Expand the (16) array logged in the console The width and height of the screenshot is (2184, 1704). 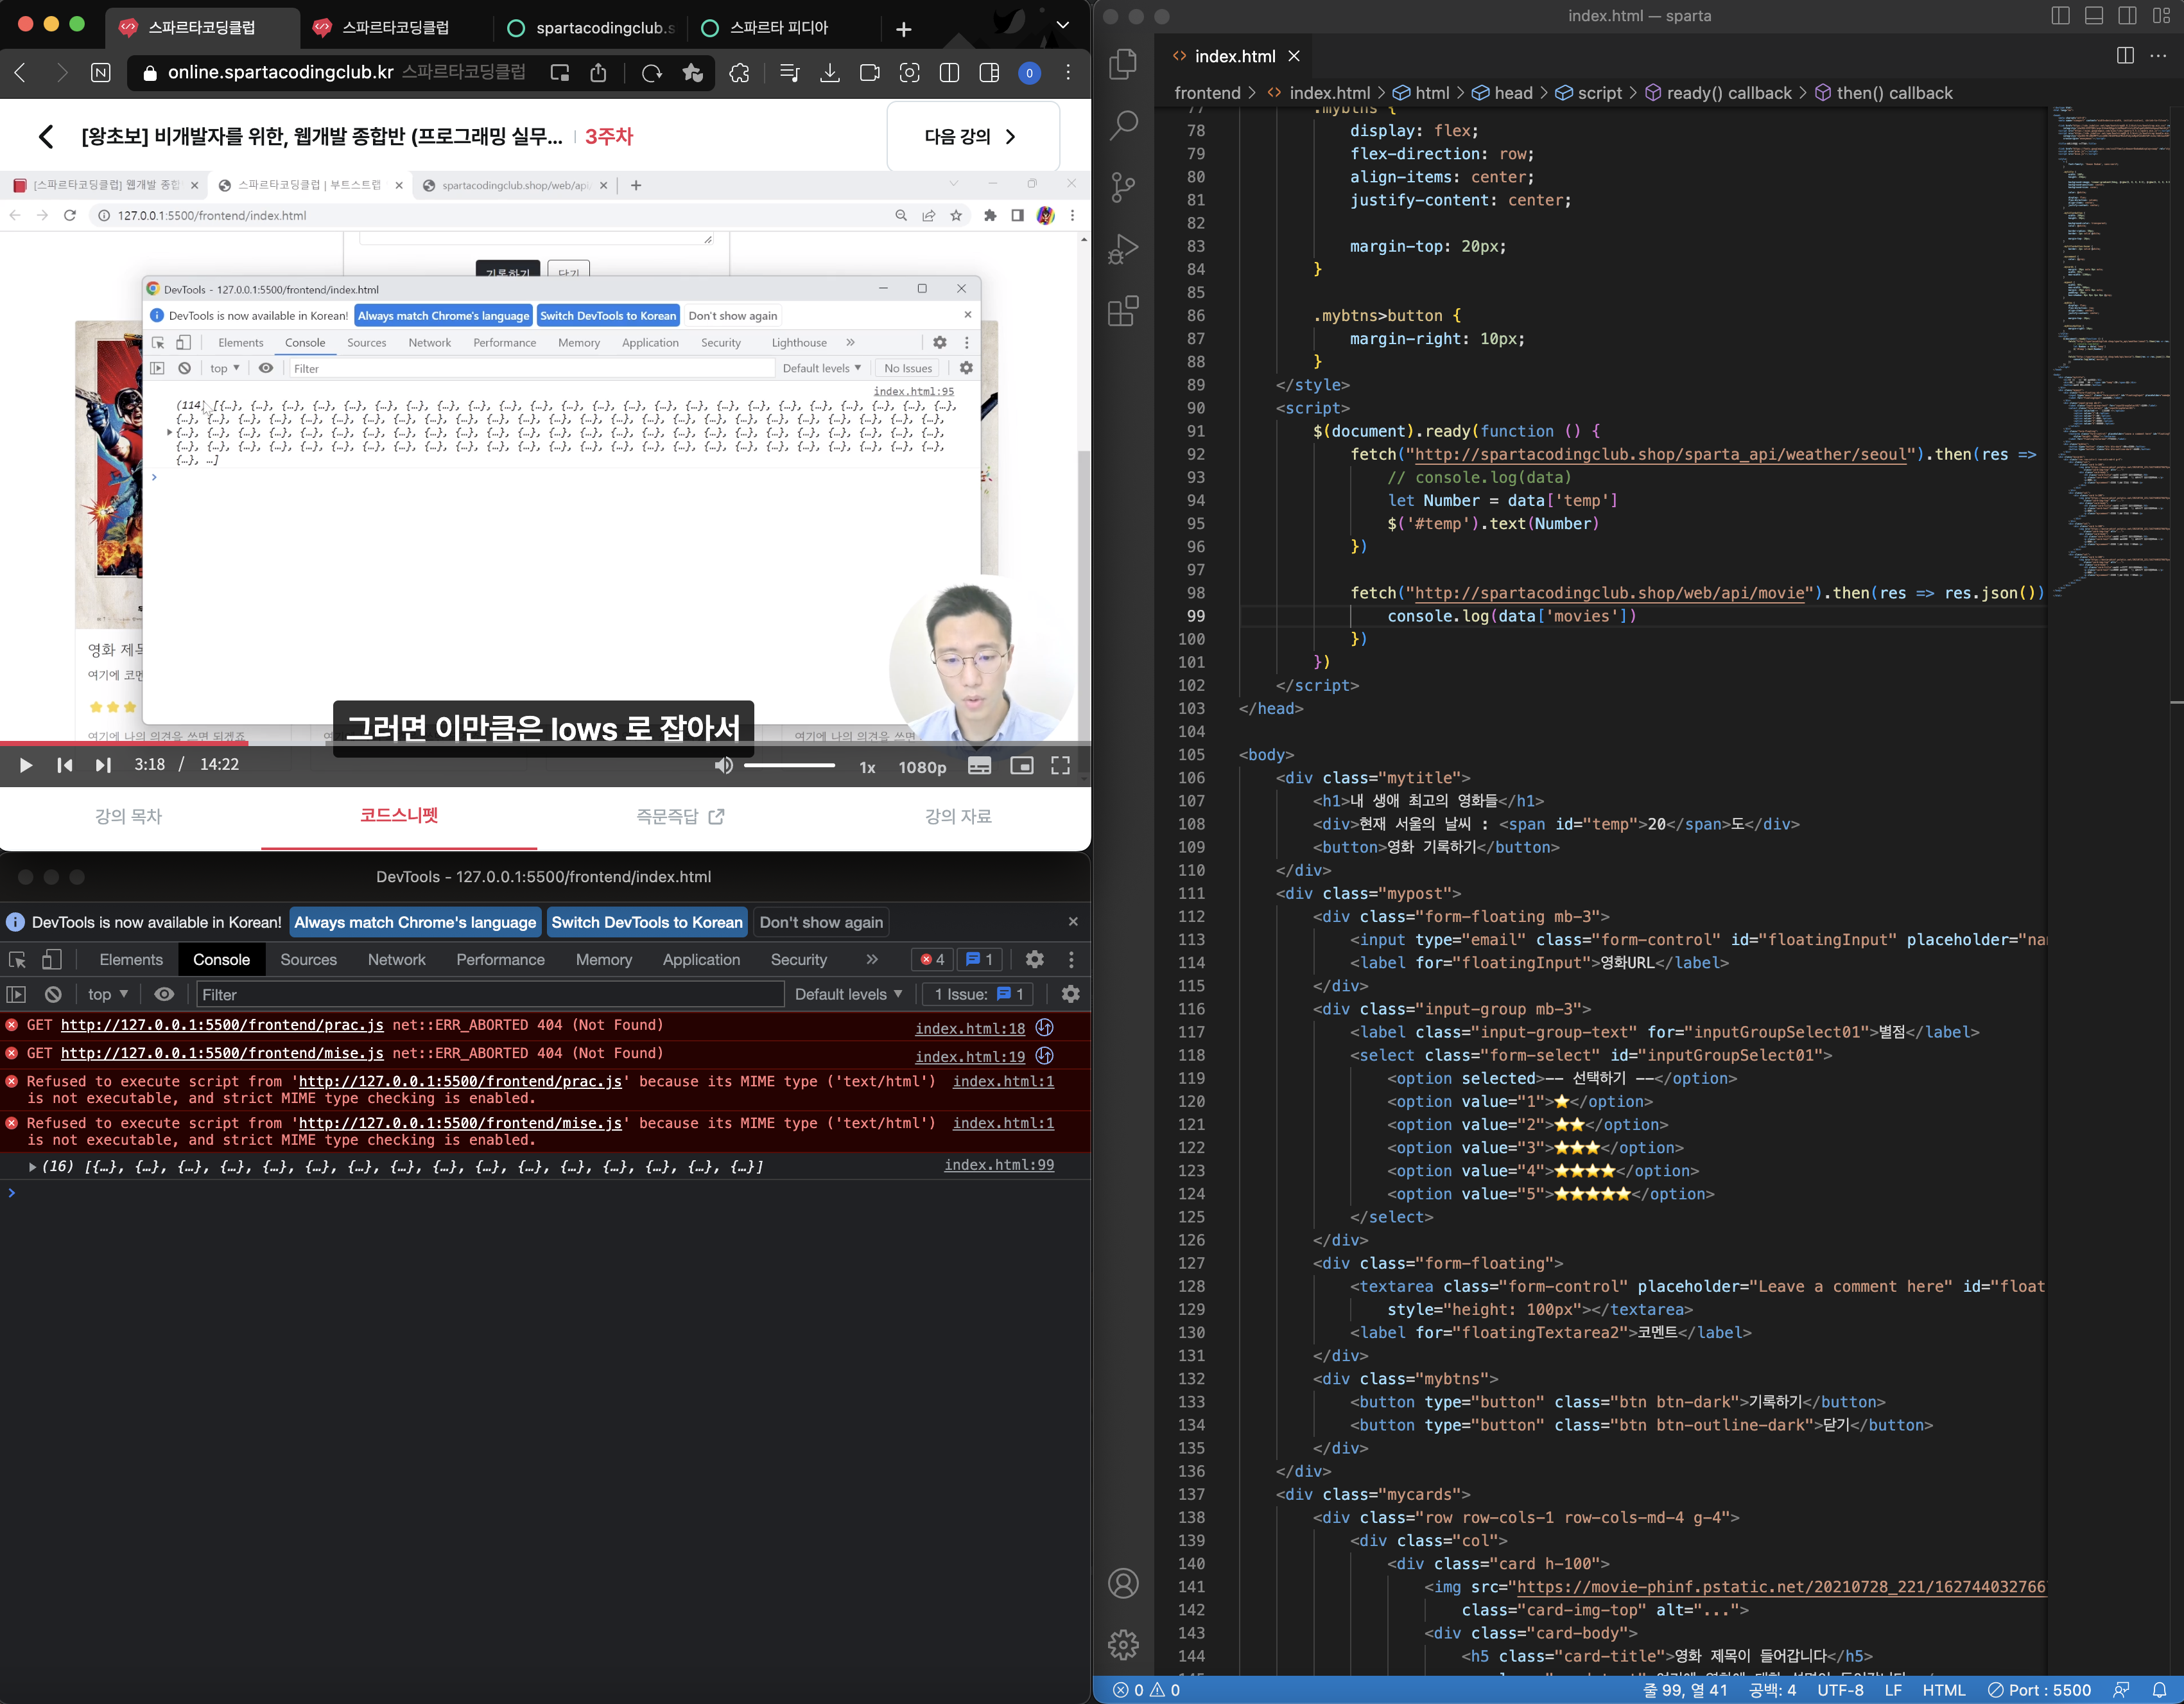pyautogui.click(x=33, y=1167)
